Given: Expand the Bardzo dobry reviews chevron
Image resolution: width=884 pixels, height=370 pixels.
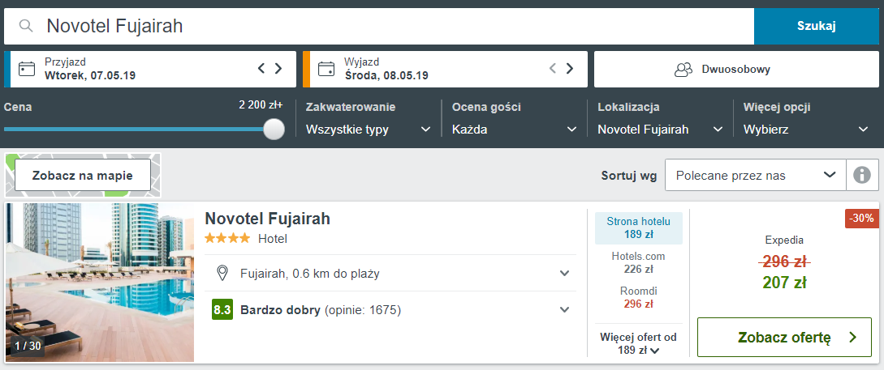Looking at the screenshot, I should [564, 310].
